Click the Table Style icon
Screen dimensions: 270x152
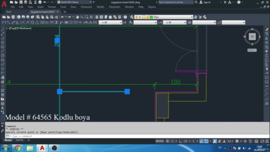tap(190, 22)
